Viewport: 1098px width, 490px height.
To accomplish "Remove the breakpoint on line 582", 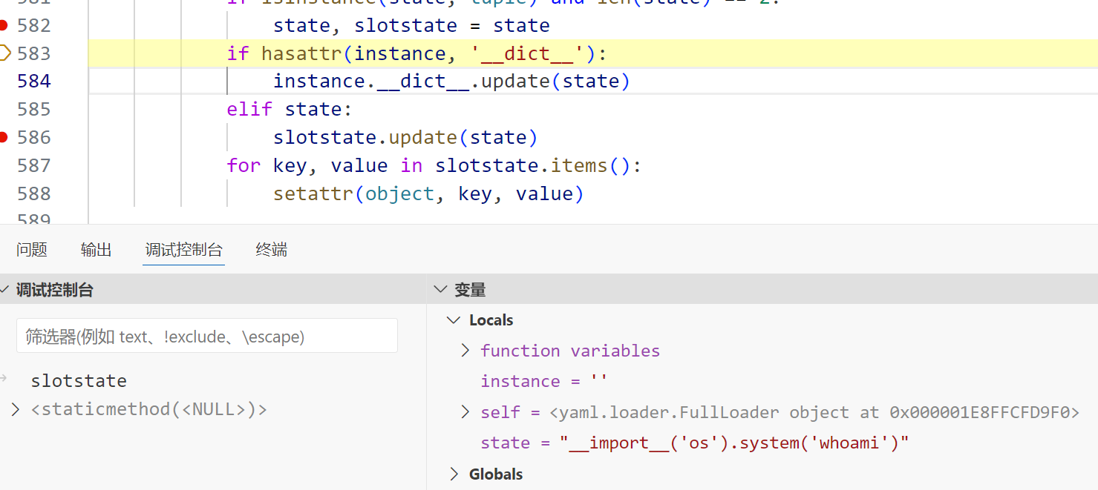I will (4, 25).
